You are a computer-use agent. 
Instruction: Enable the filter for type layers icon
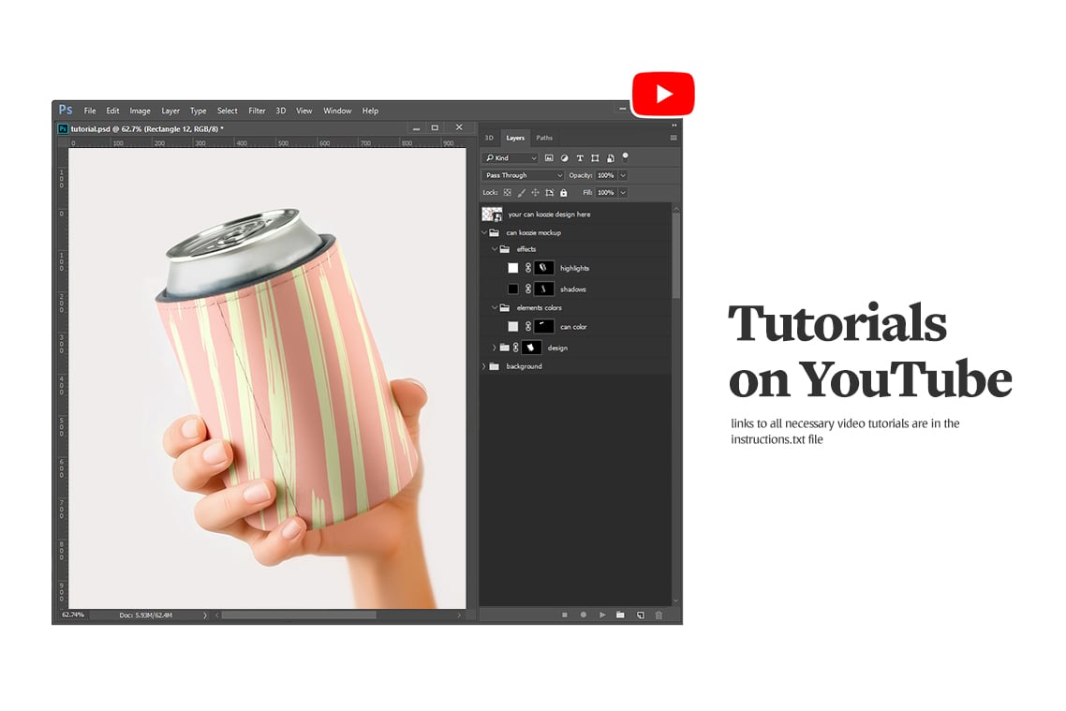[581, 158]
